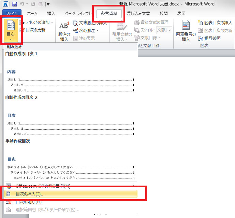The image size is (235, 218).
Task: Select the 参考資料 ribbon tab
Action: tap(109, 14)
